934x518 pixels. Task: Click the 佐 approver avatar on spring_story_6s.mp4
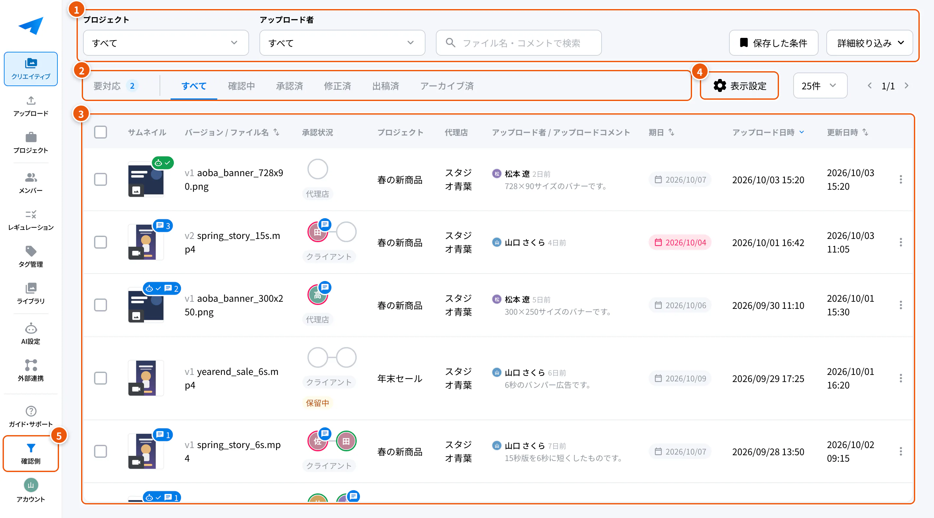(317, 441)
